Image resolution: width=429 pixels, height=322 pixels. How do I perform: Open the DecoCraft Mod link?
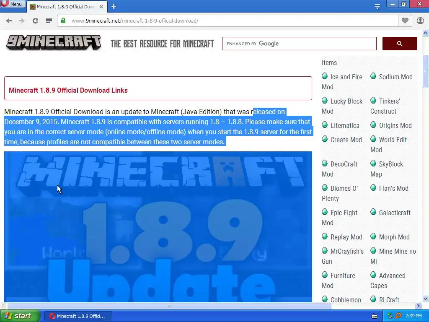point(339,169)
